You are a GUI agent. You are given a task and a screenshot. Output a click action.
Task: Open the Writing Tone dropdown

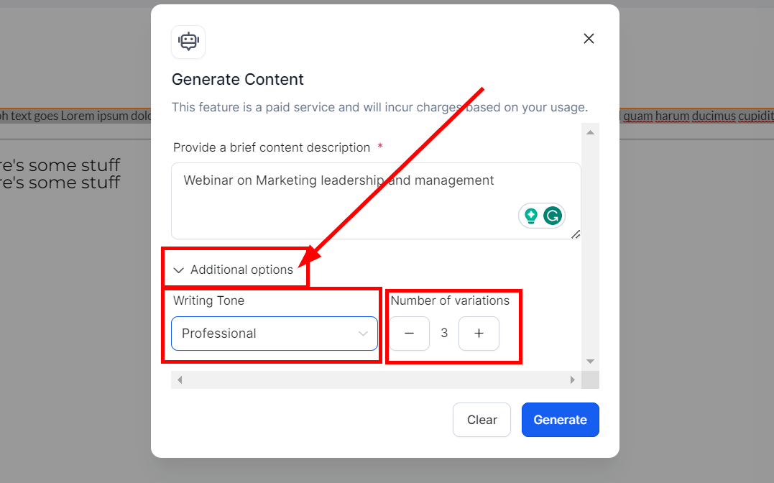coord(274,333)
